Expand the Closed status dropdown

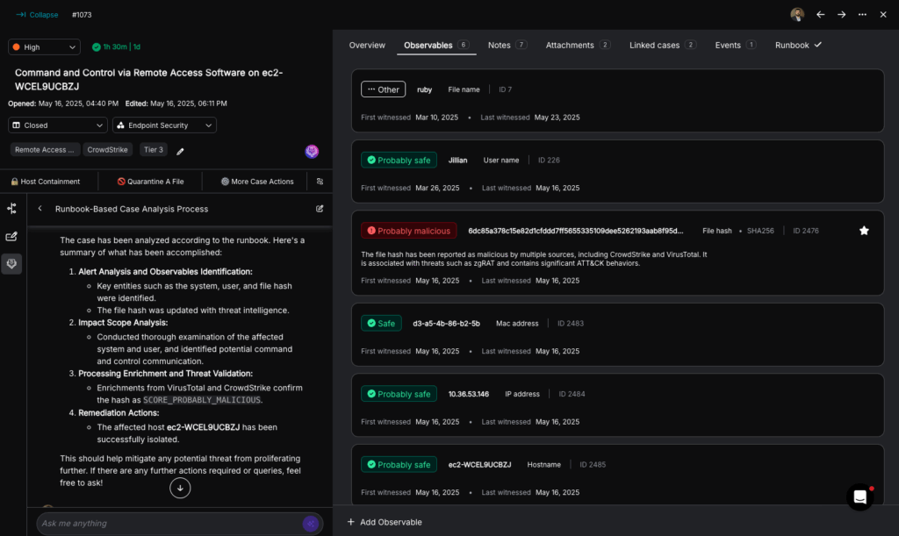tap(58, 125)
